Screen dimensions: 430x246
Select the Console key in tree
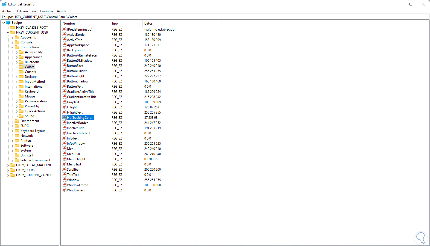pyautogui.click(x=26, y=42)
